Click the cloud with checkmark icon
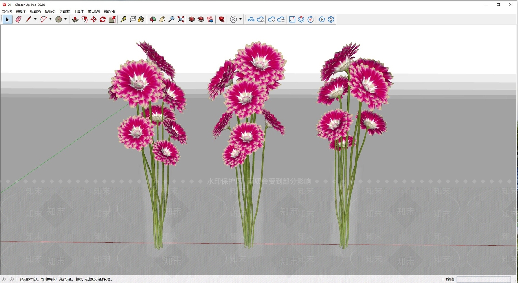Screen dimensions: 518x283 coord(272,20)
